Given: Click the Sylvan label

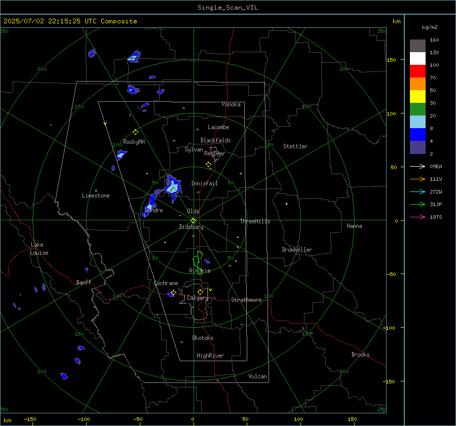Looking at the screenshot, I should point(194,149).
